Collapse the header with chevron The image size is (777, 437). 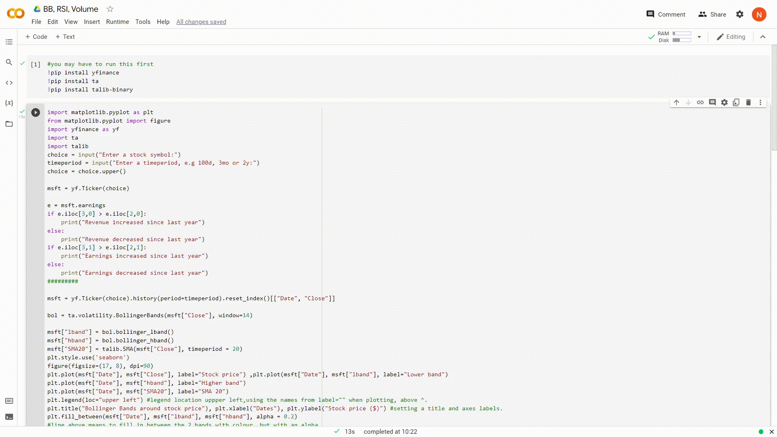pyautogui.click(x=763, y=37)
